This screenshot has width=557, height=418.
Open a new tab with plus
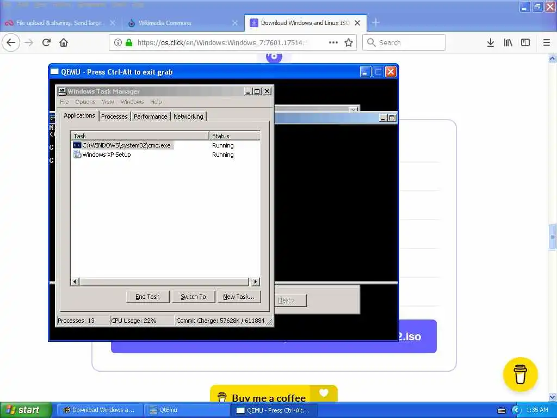pos(375,23)
